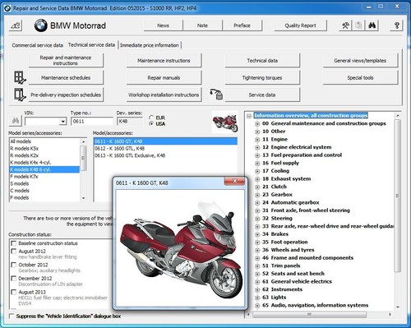
Task: Click the VIN input field
Action: [x=42, y=121]
